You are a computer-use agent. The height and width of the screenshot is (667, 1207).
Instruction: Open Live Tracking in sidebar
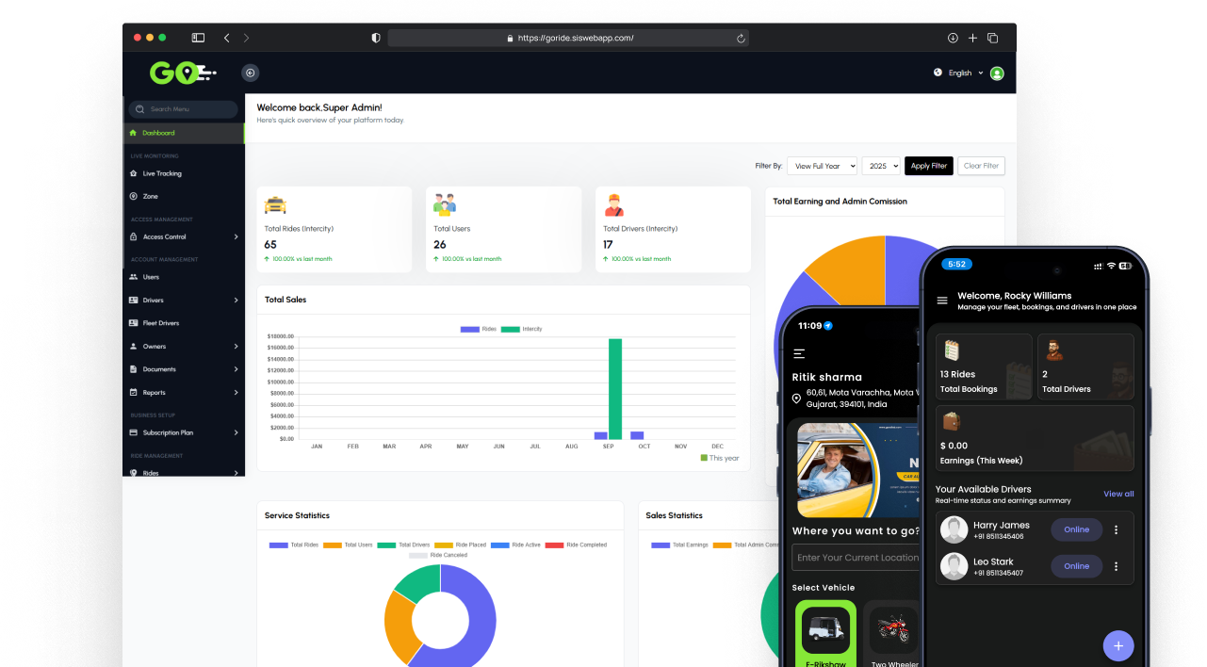(162, 174)
